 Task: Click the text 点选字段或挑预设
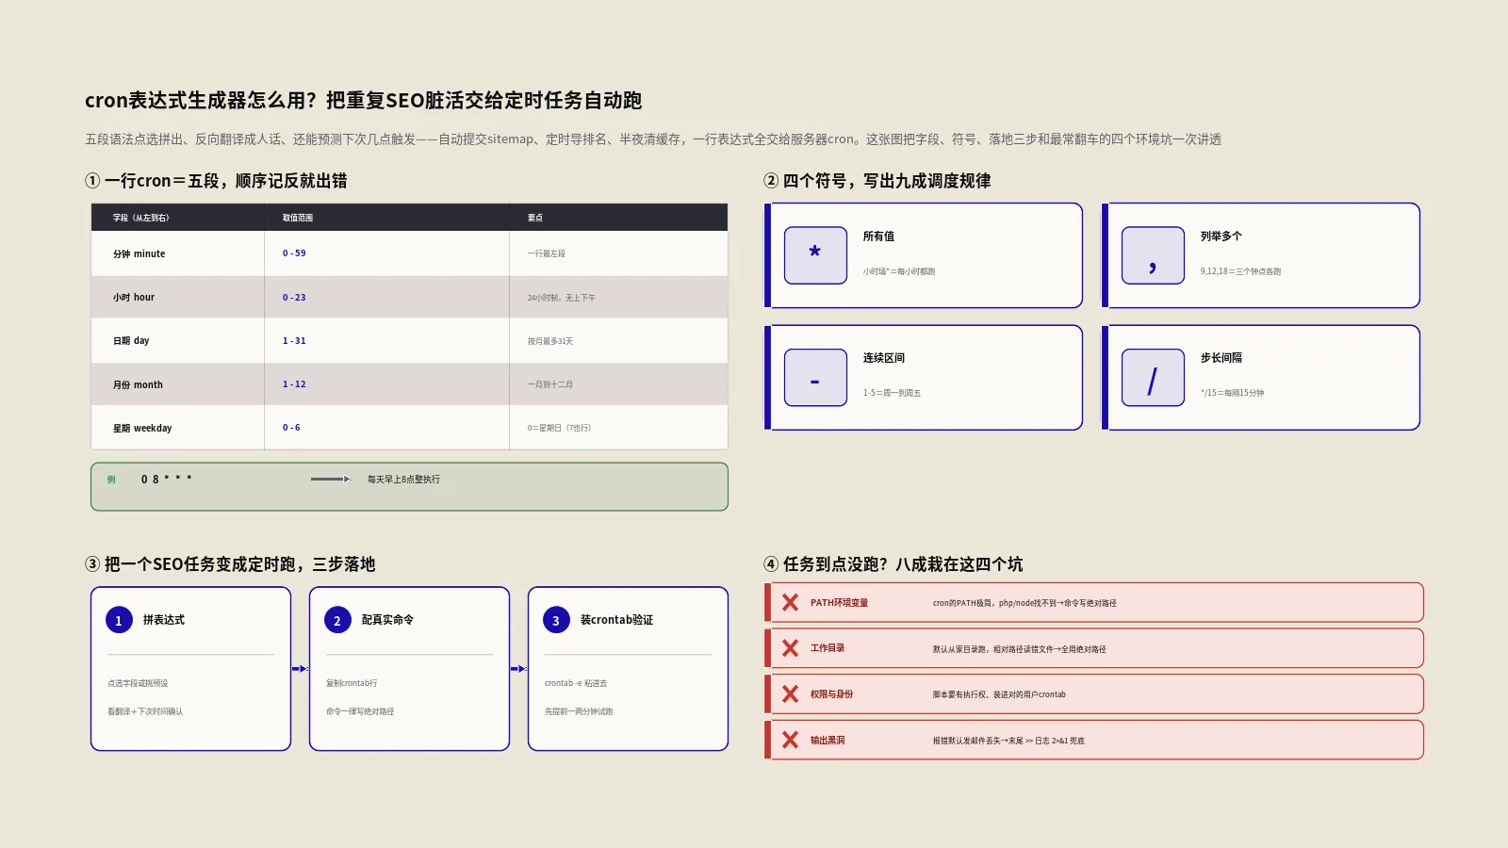[138, 683]
